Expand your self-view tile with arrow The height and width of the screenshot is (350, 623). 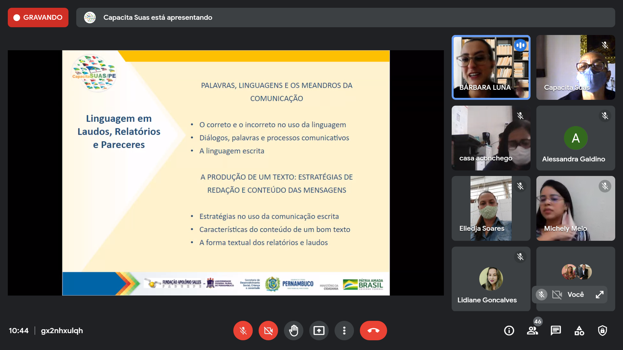pos(599,294)
